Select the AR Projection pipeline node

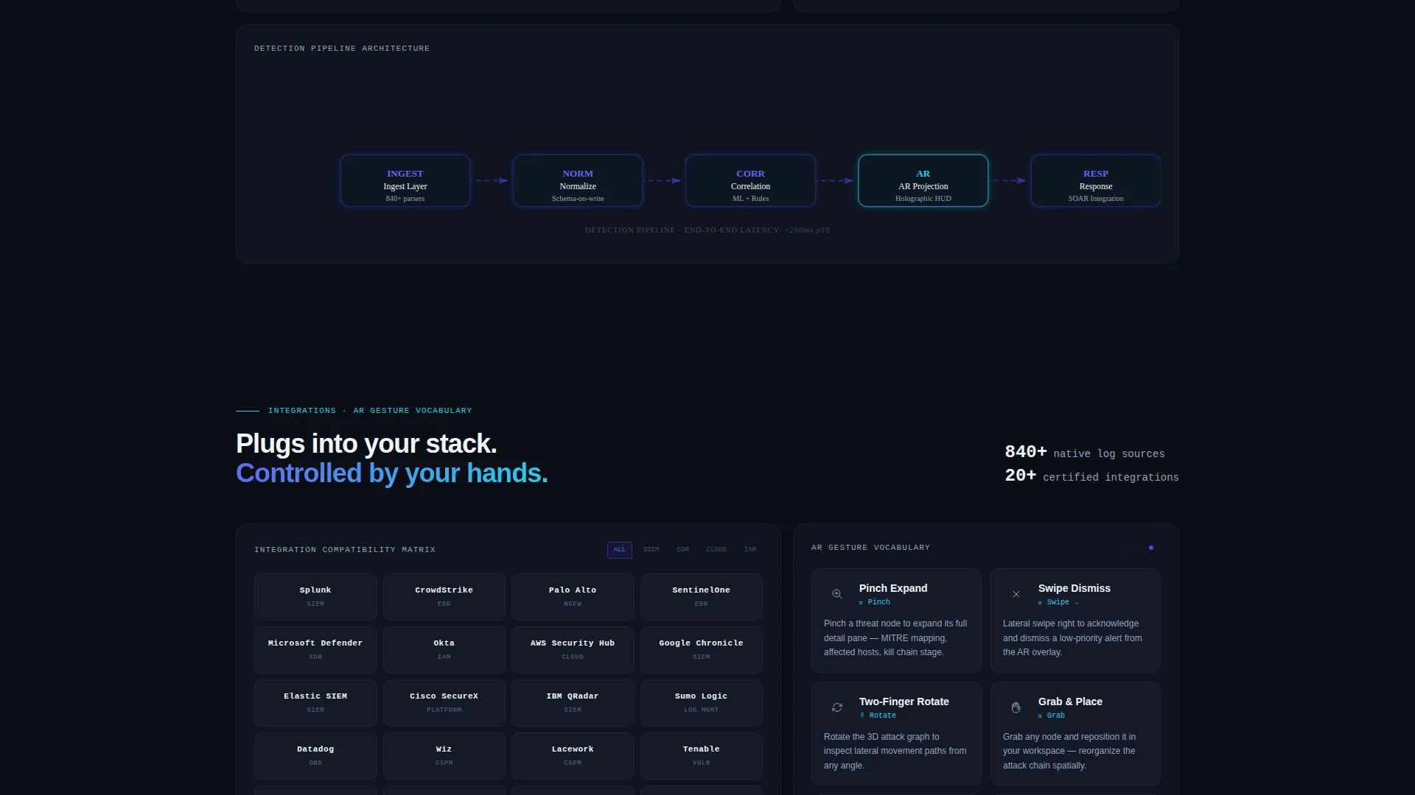pos(923,180)
